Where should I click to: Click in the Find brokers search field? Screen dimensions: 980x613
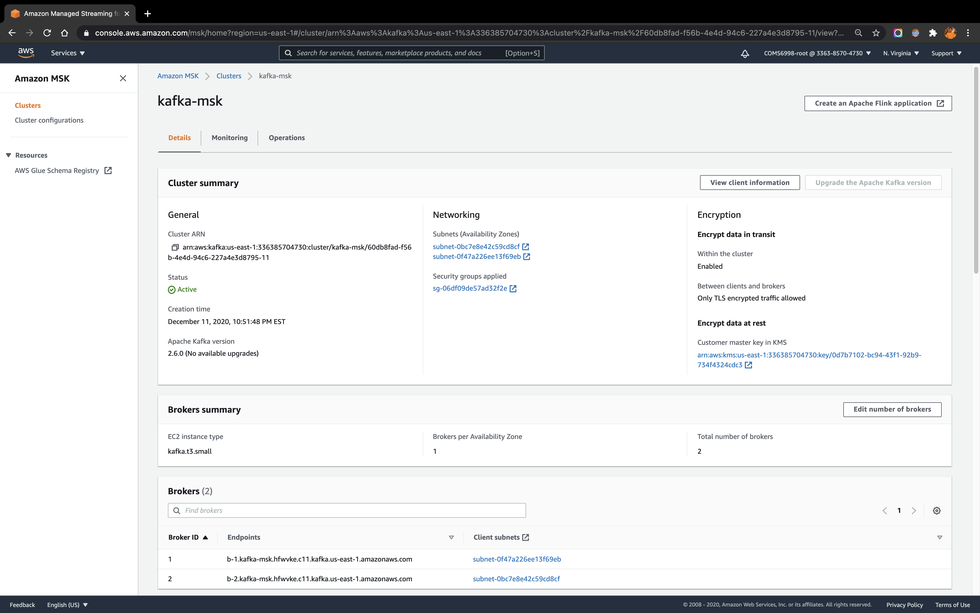347,510
